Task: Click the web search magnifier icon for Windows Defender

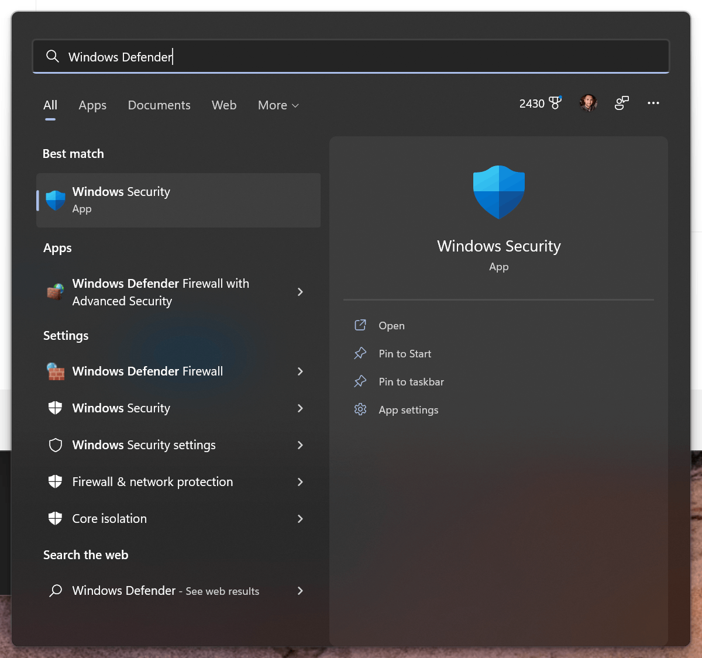Action: (x=56, y=591)
